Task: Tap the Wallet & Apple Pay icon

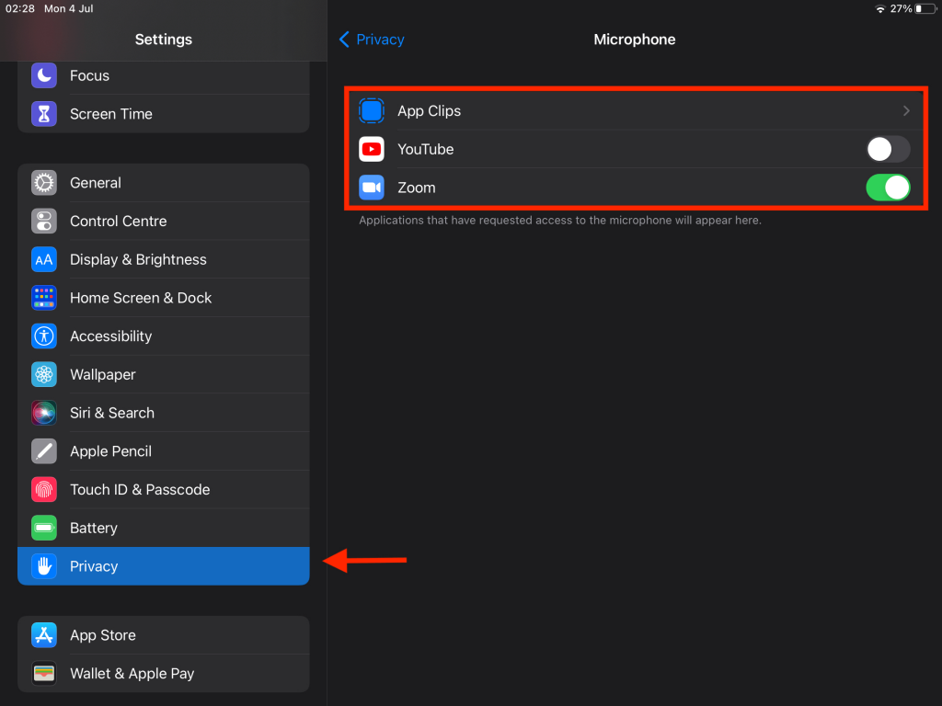Action: [44, 674]
